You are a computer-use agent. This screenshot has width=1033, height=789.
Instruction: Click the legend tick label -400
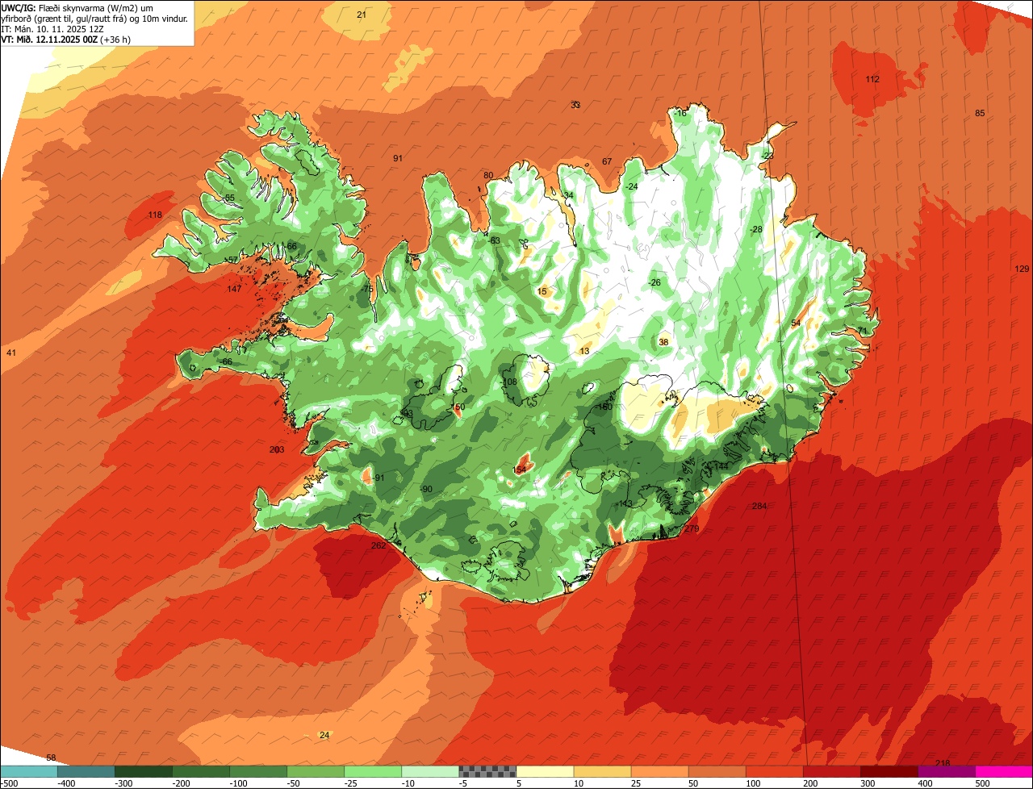coord(66,783)
